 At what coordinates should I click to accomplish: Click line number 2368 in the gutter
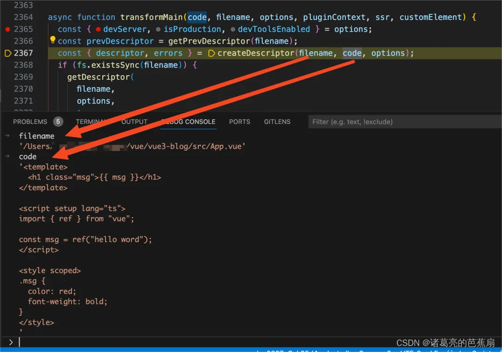23,65
